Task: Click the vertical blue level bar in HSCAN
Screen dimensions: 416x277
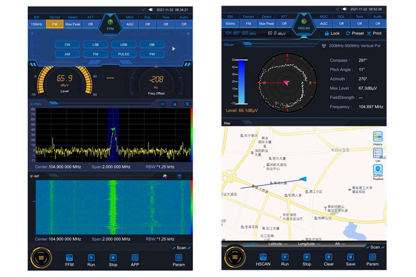Action: pyautogui.click(x=242, y=81)
